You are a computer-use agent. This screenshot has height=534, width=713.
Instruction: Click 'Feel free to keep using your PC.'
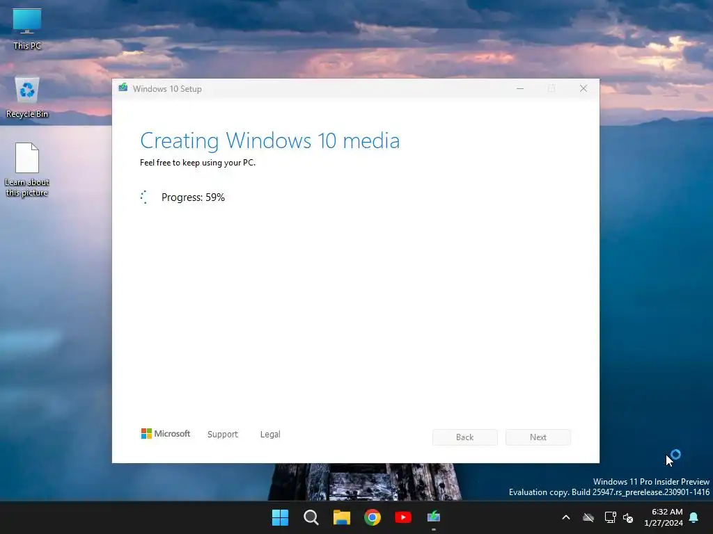pos(198,163)
